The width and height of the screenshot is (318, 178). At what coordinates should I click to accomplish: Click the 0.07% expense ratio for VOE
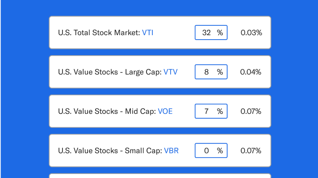coord(251,111)
